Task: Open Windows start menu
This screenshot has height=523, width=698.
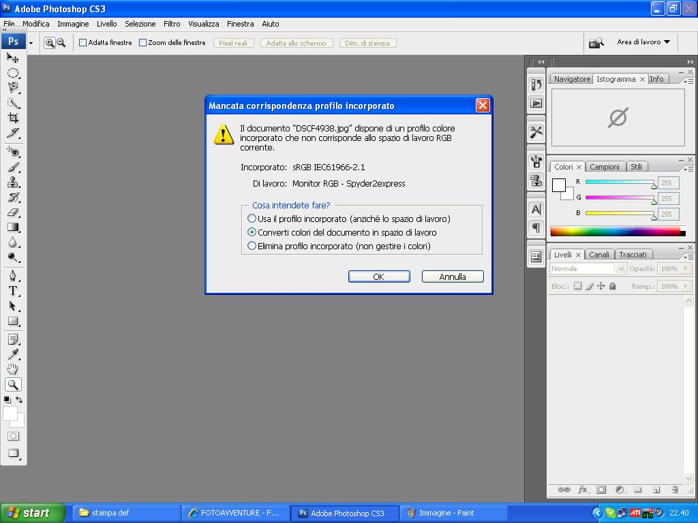Action: [32, 513]
